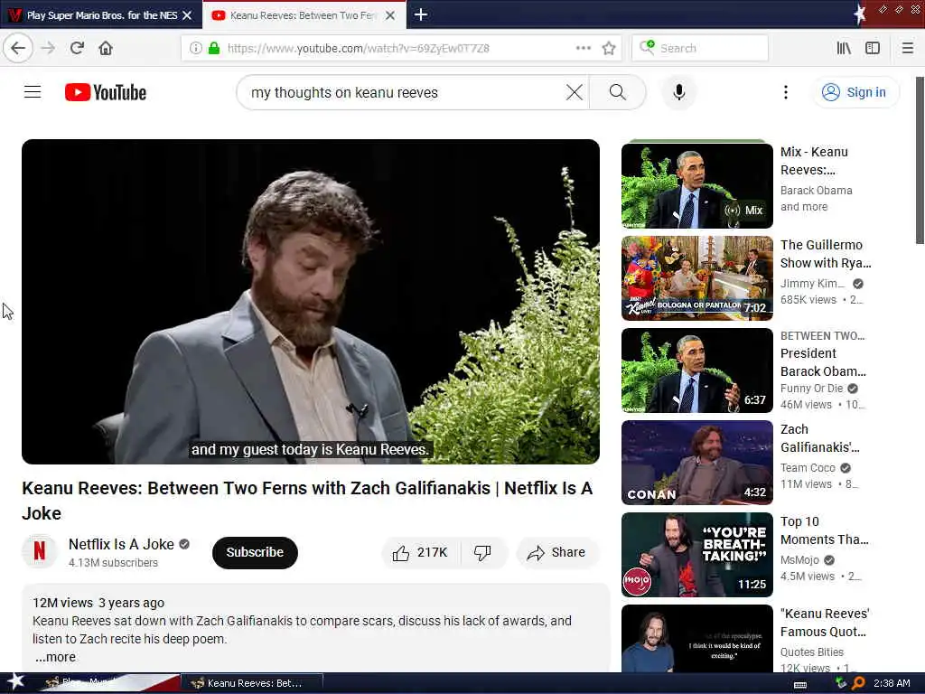The height and width of the screenshot is (694, 925).
Task: Expand the description with ...more
Action: pyautogui.click(x=55, y=657)
